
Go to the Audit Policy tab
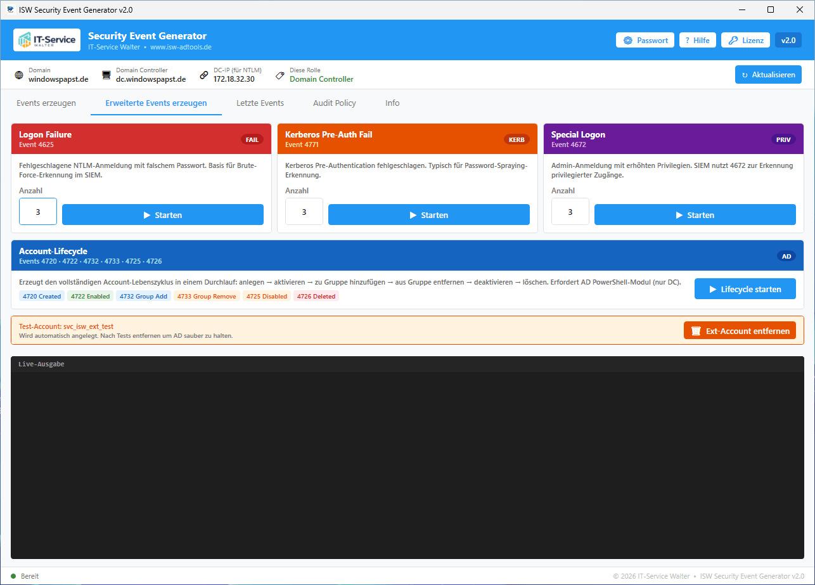click(x=335, y=103)
